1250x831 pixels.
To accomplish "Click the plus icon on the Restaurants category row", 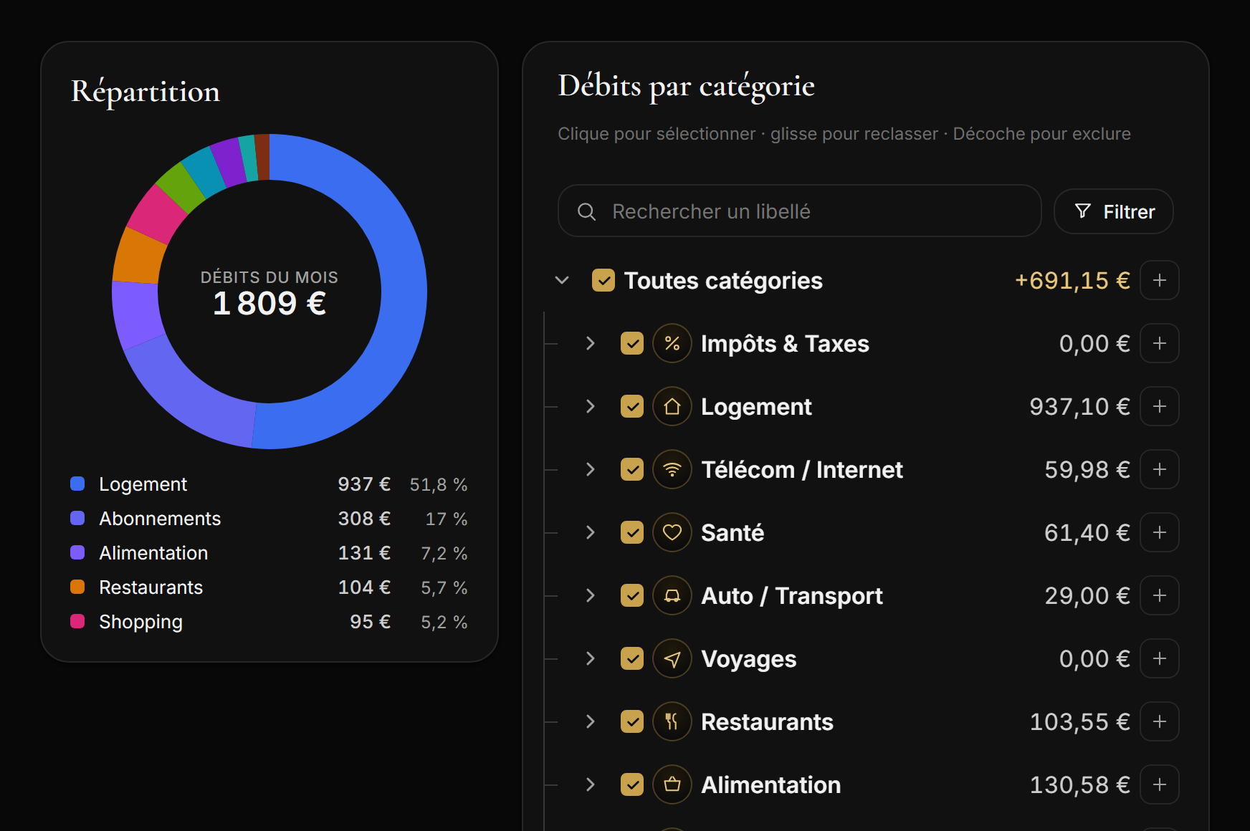I will point(1160,721).
